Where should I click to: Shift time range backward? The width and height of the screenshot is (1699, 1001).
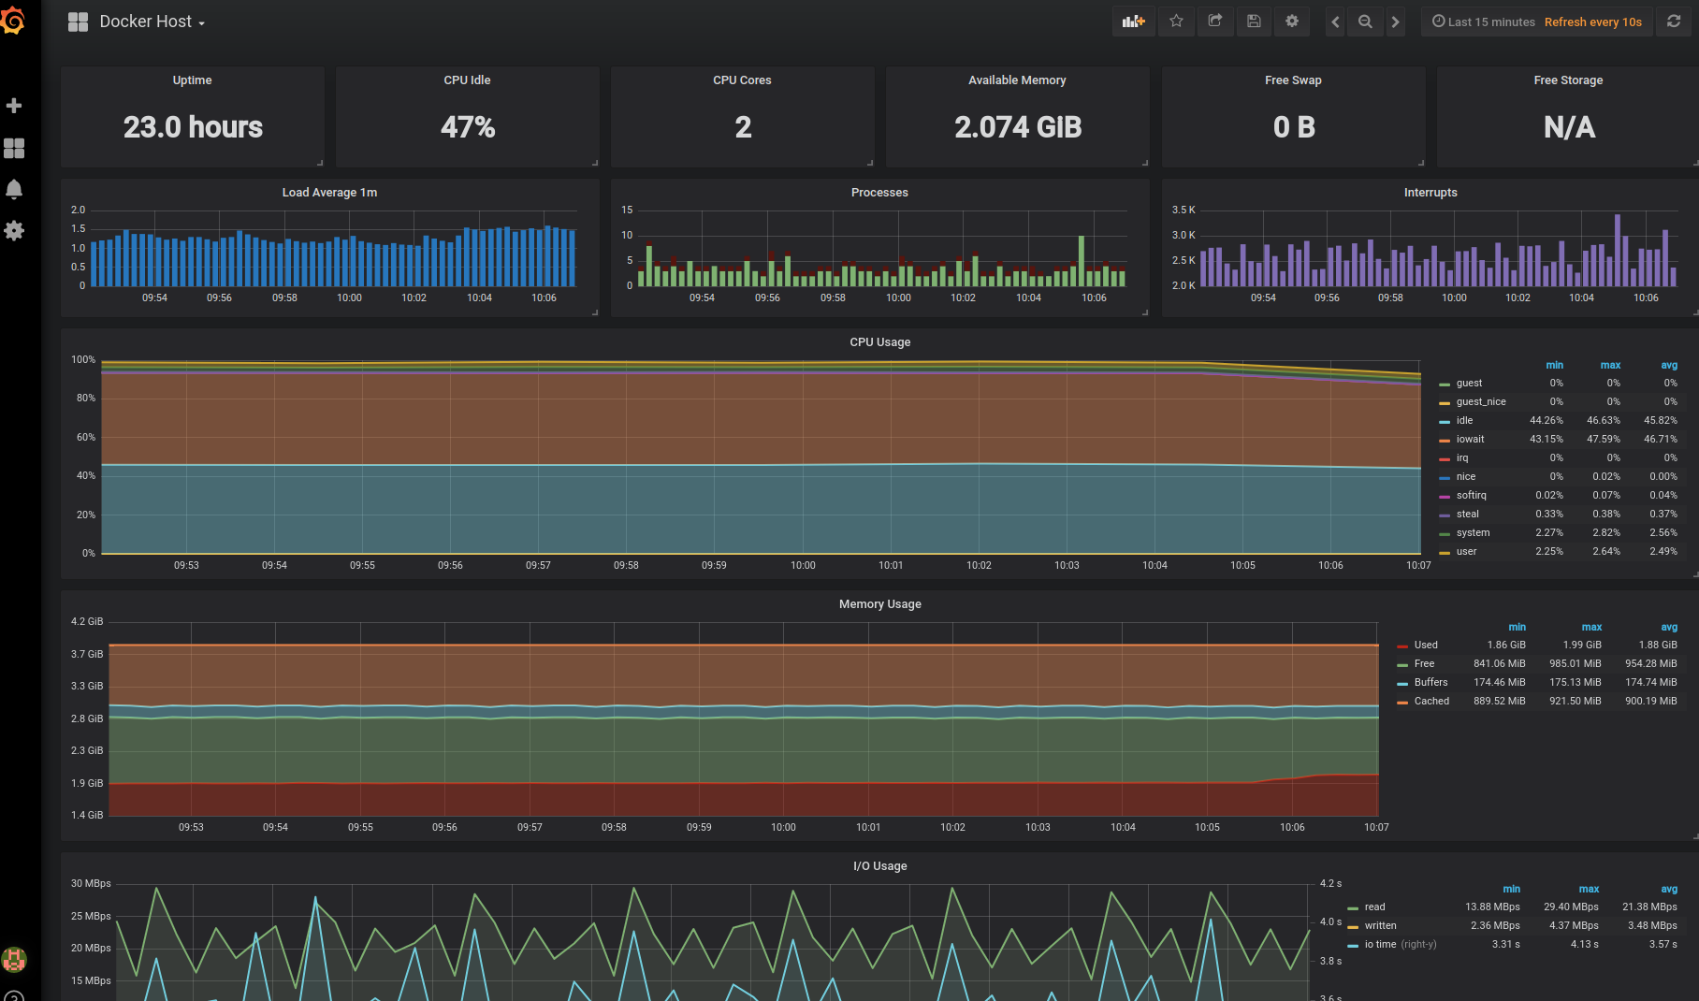[1335, 22]
